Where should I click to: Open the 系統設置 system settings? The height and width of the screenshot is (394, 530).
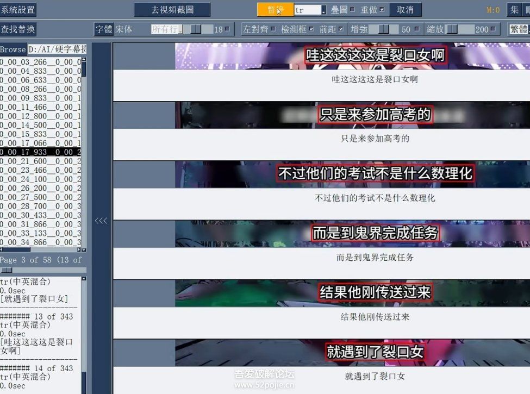(x=18, y=9)
